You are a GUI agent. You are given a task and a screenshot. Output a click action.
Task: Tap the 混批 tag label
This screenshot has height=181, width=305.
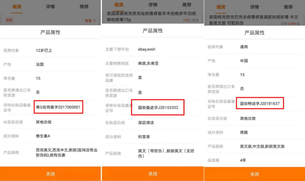[9, 20]
